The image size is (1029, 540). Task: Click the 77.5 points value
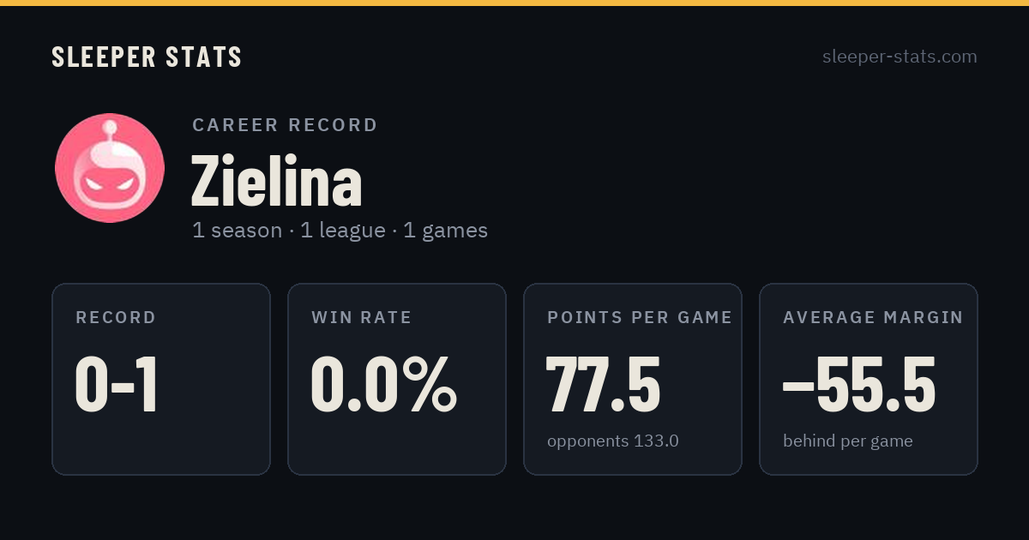[603, 385]
